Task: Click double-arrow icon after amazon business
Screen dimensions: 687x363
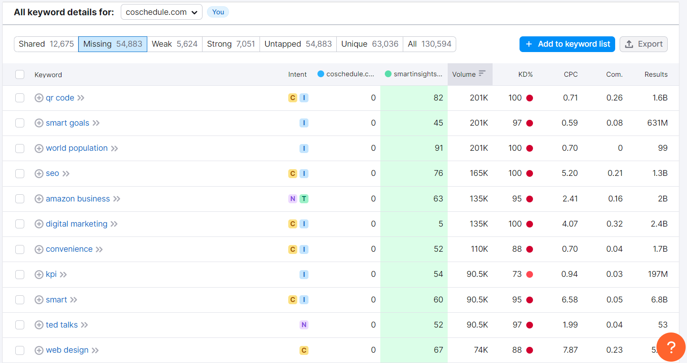Action: [x=117, y=199]
